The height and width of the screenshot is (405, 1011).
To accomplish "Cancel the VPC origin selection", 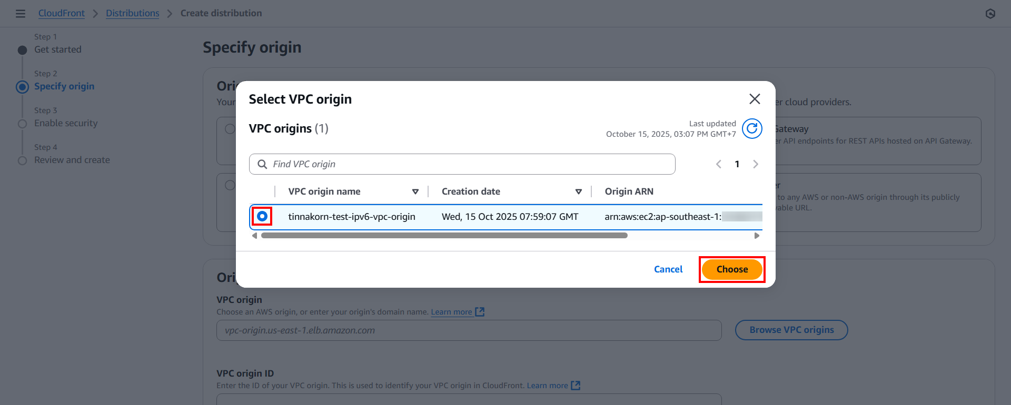I will click(668, 269).
